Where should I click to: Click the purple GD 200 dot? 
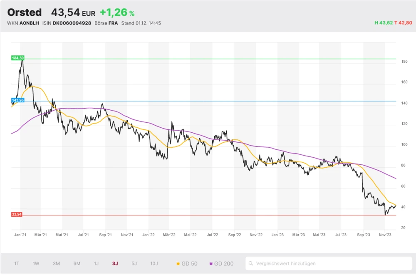tap(211, 264)
